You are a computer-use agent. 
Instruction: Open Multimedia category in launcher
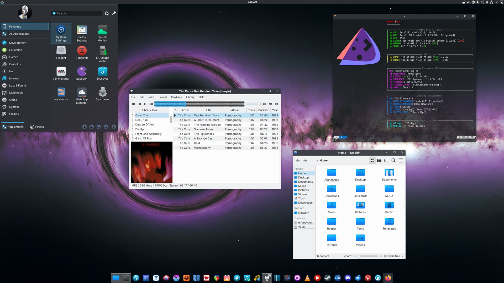(x=25, y=93)
